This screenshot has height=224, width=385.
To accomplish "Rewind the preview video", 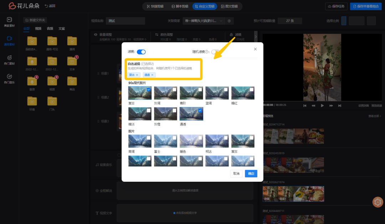I will pos(313,106).
